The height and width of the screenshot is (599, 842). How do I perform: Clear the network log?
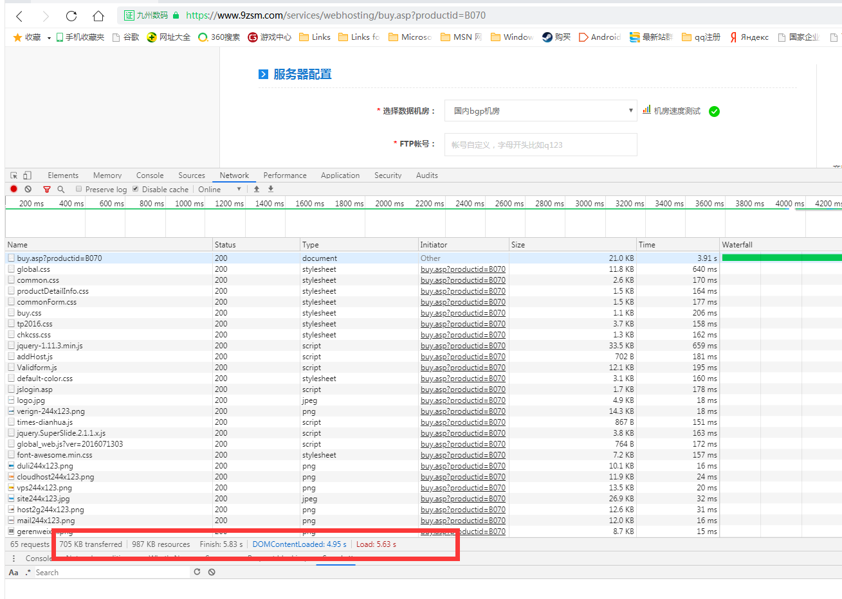point(28,189)
